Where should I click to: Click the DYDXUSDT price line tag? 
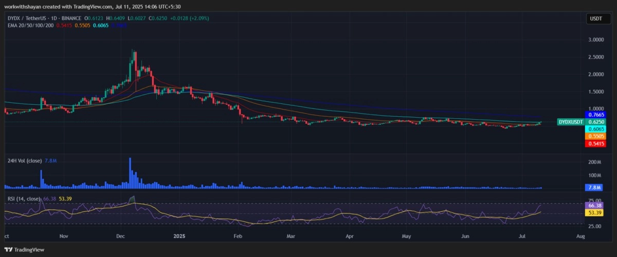pos(569,122)
